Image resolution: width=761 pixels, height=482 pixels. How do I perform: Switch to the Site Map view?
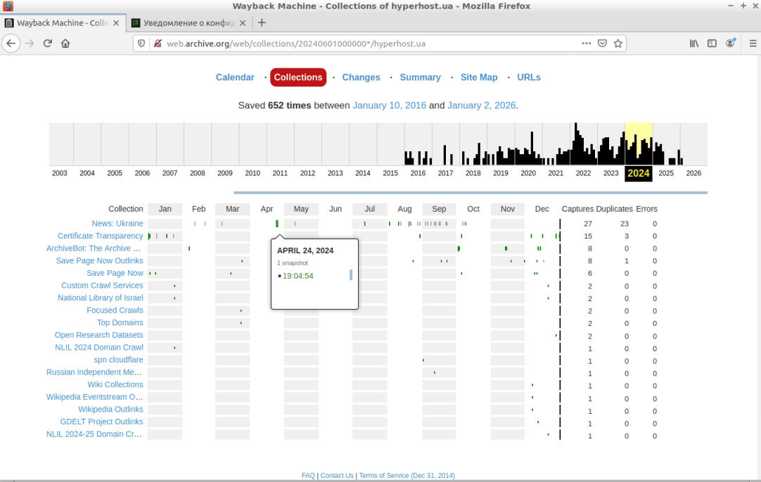(478, 77)
